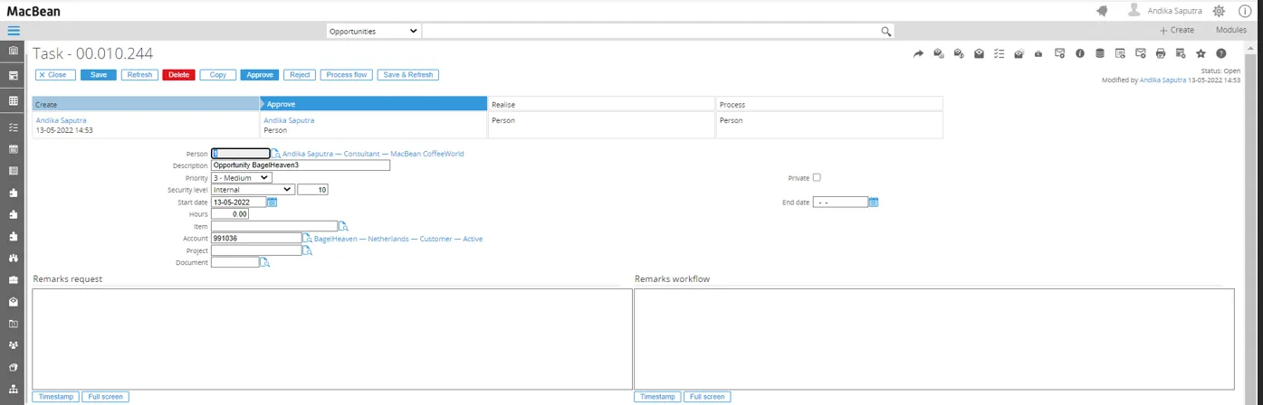
Task: Open Start date calendar picker
Action: (272, 202)
